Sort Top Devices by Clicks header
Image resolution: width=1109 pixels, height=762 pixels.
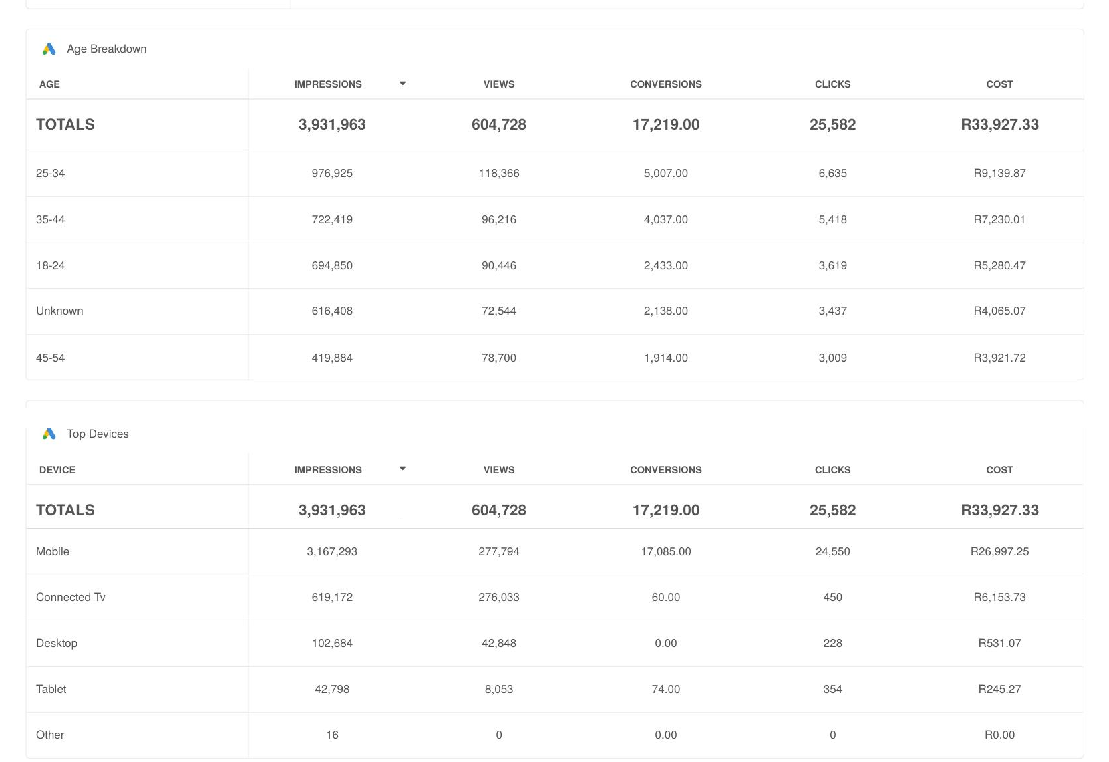tap(832, 470)
